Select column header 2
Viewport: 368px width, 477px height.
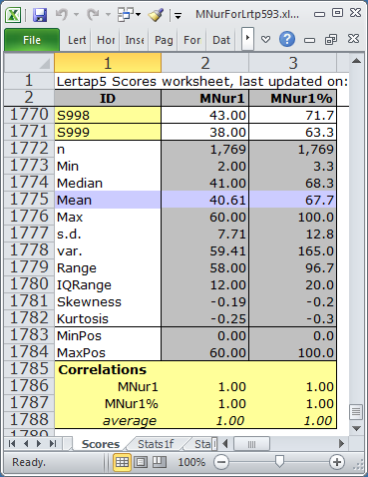(205, 63)
